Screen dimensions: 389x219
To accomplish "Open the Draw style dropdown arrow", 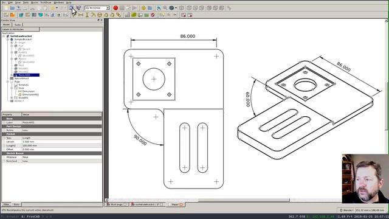I will 176,8.
